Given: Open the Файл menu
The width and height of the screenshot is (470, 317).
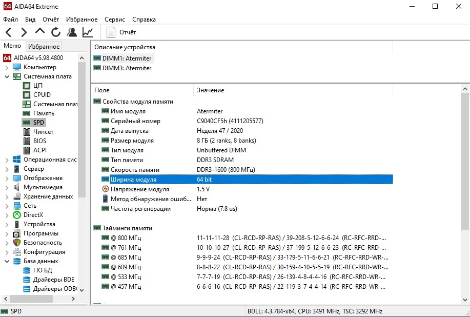Looking at the screenshot, I should point(10,19).
